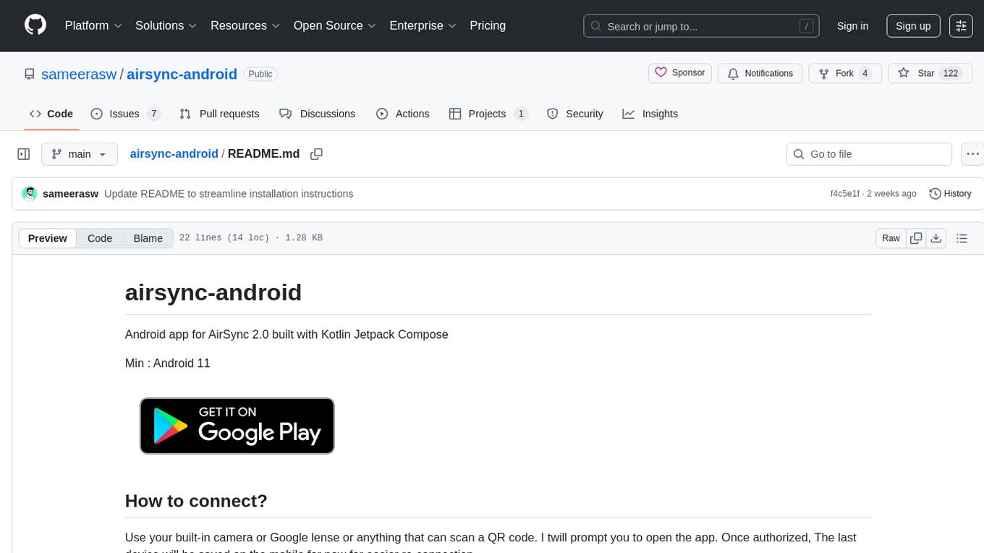
Task: Switch to Code view
Action: pyautogui.click(x=100, y=238)
